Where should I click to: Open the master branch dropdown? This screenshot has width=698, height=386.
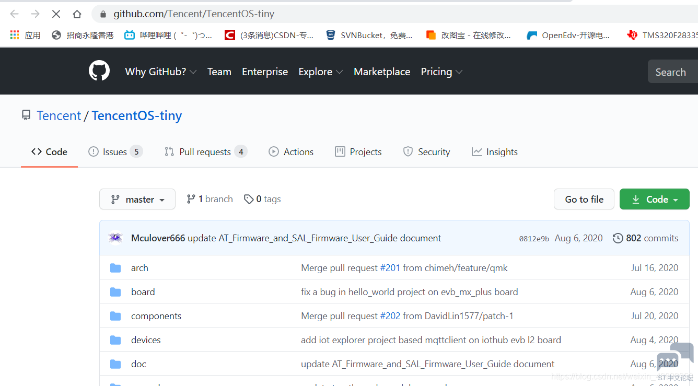click(137, 199)
